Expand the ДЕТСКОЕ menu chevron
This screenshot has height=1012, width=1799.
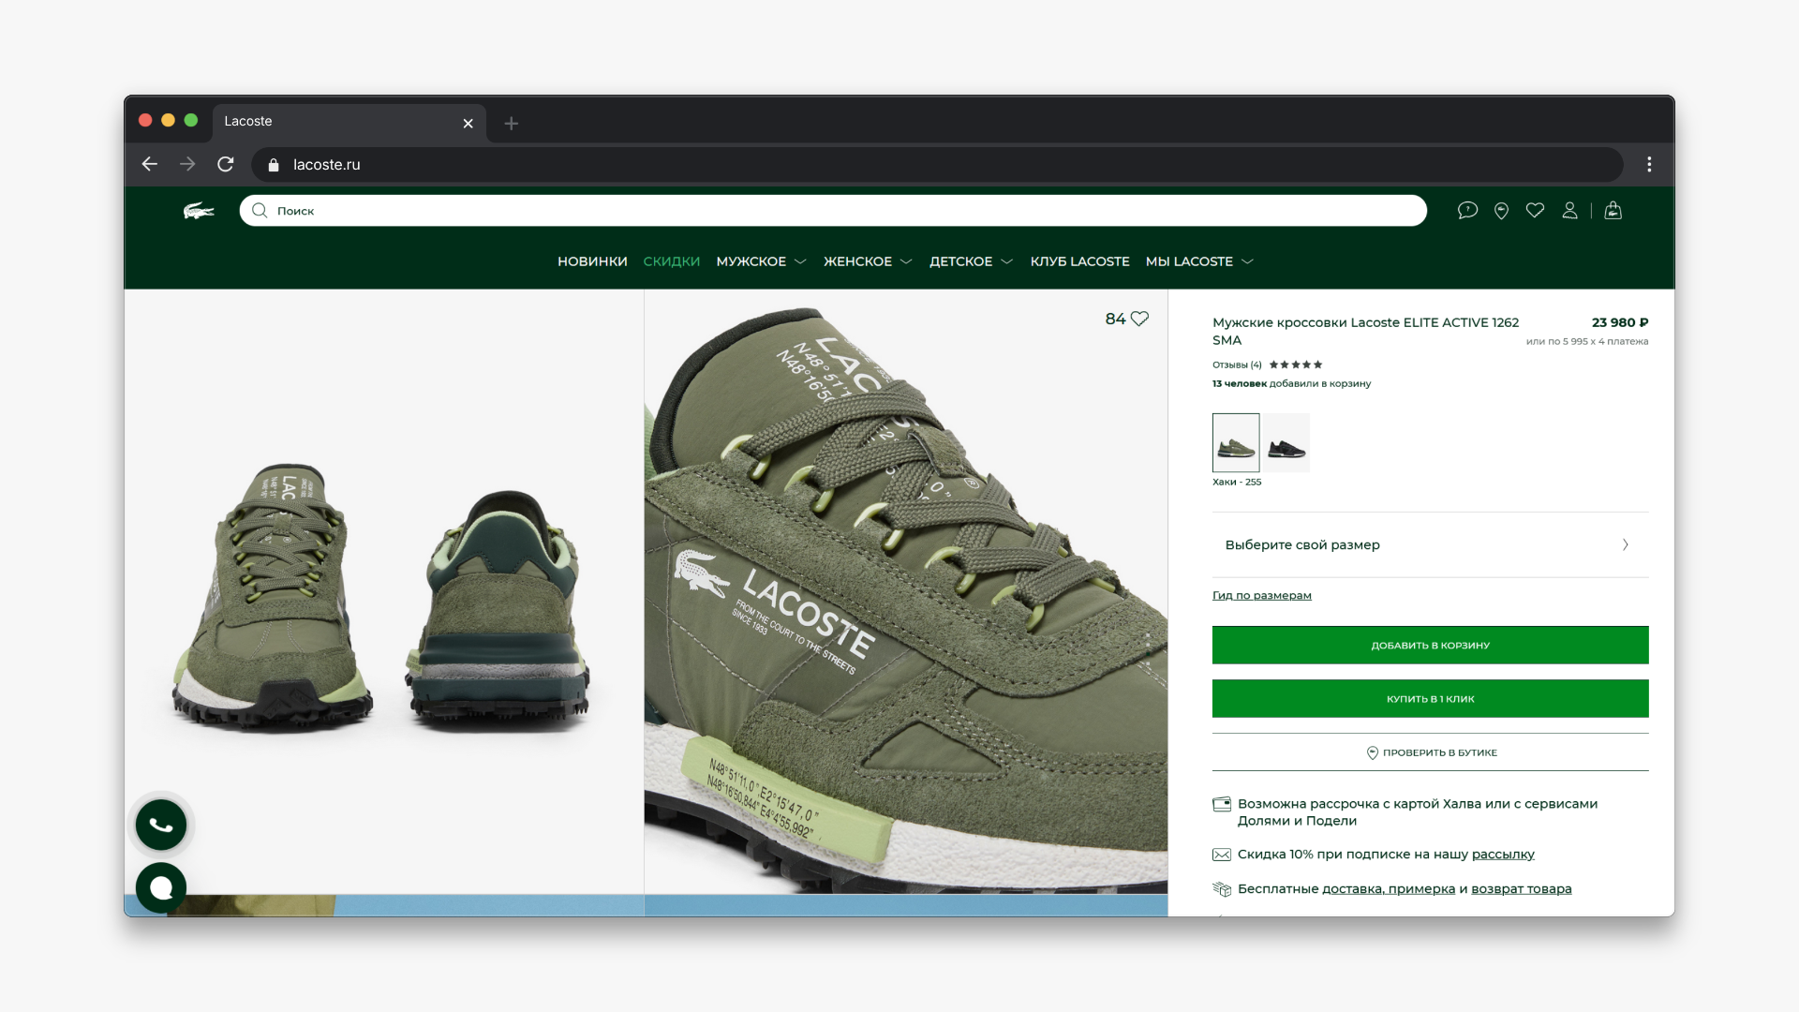[x=1006, y=261]
